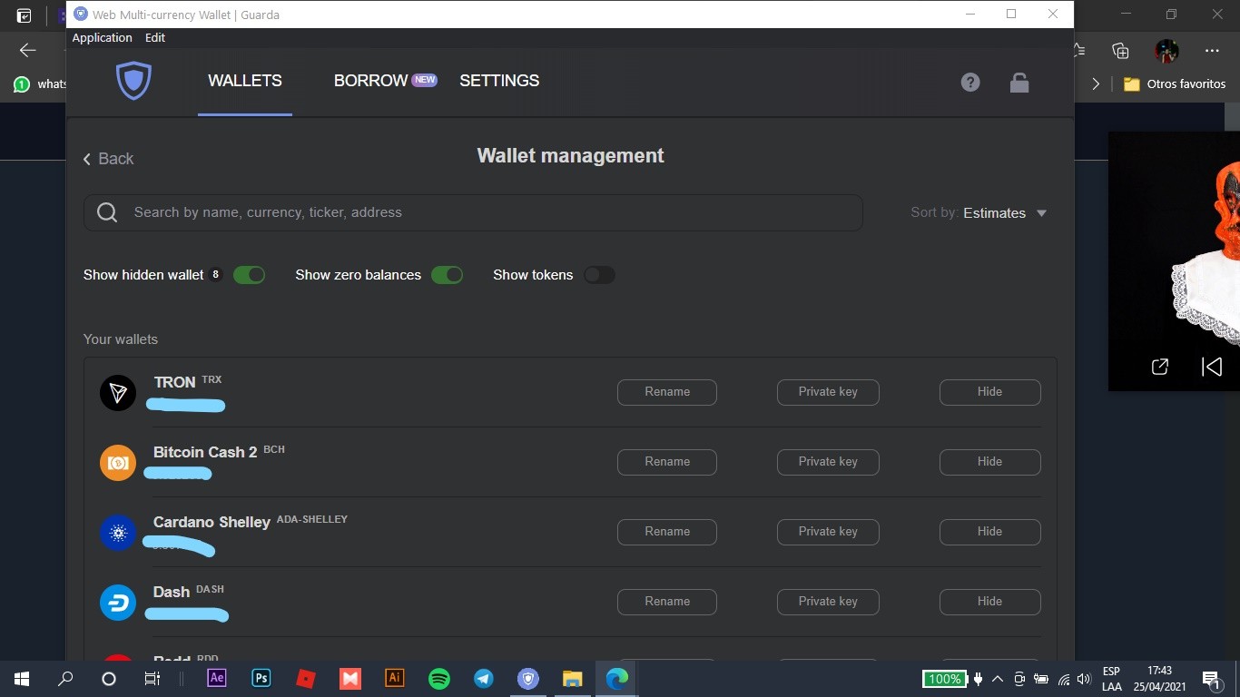
Task: Click the Cardano Shelley coin icon
Action: 118,533
